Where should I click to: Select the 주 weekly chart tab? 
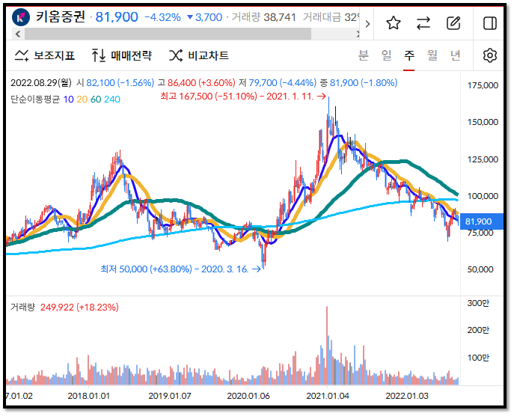(x=409, y=55)
